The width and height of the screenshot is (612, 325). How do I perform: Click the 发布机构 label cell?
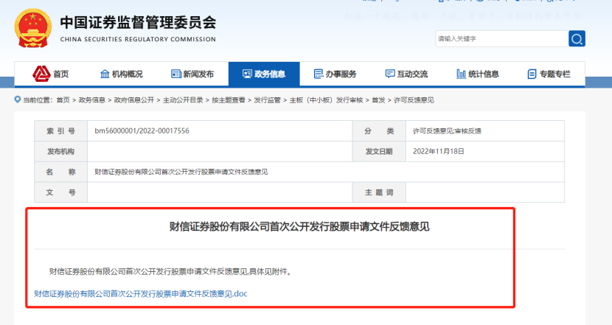click(x=61, y=151)
